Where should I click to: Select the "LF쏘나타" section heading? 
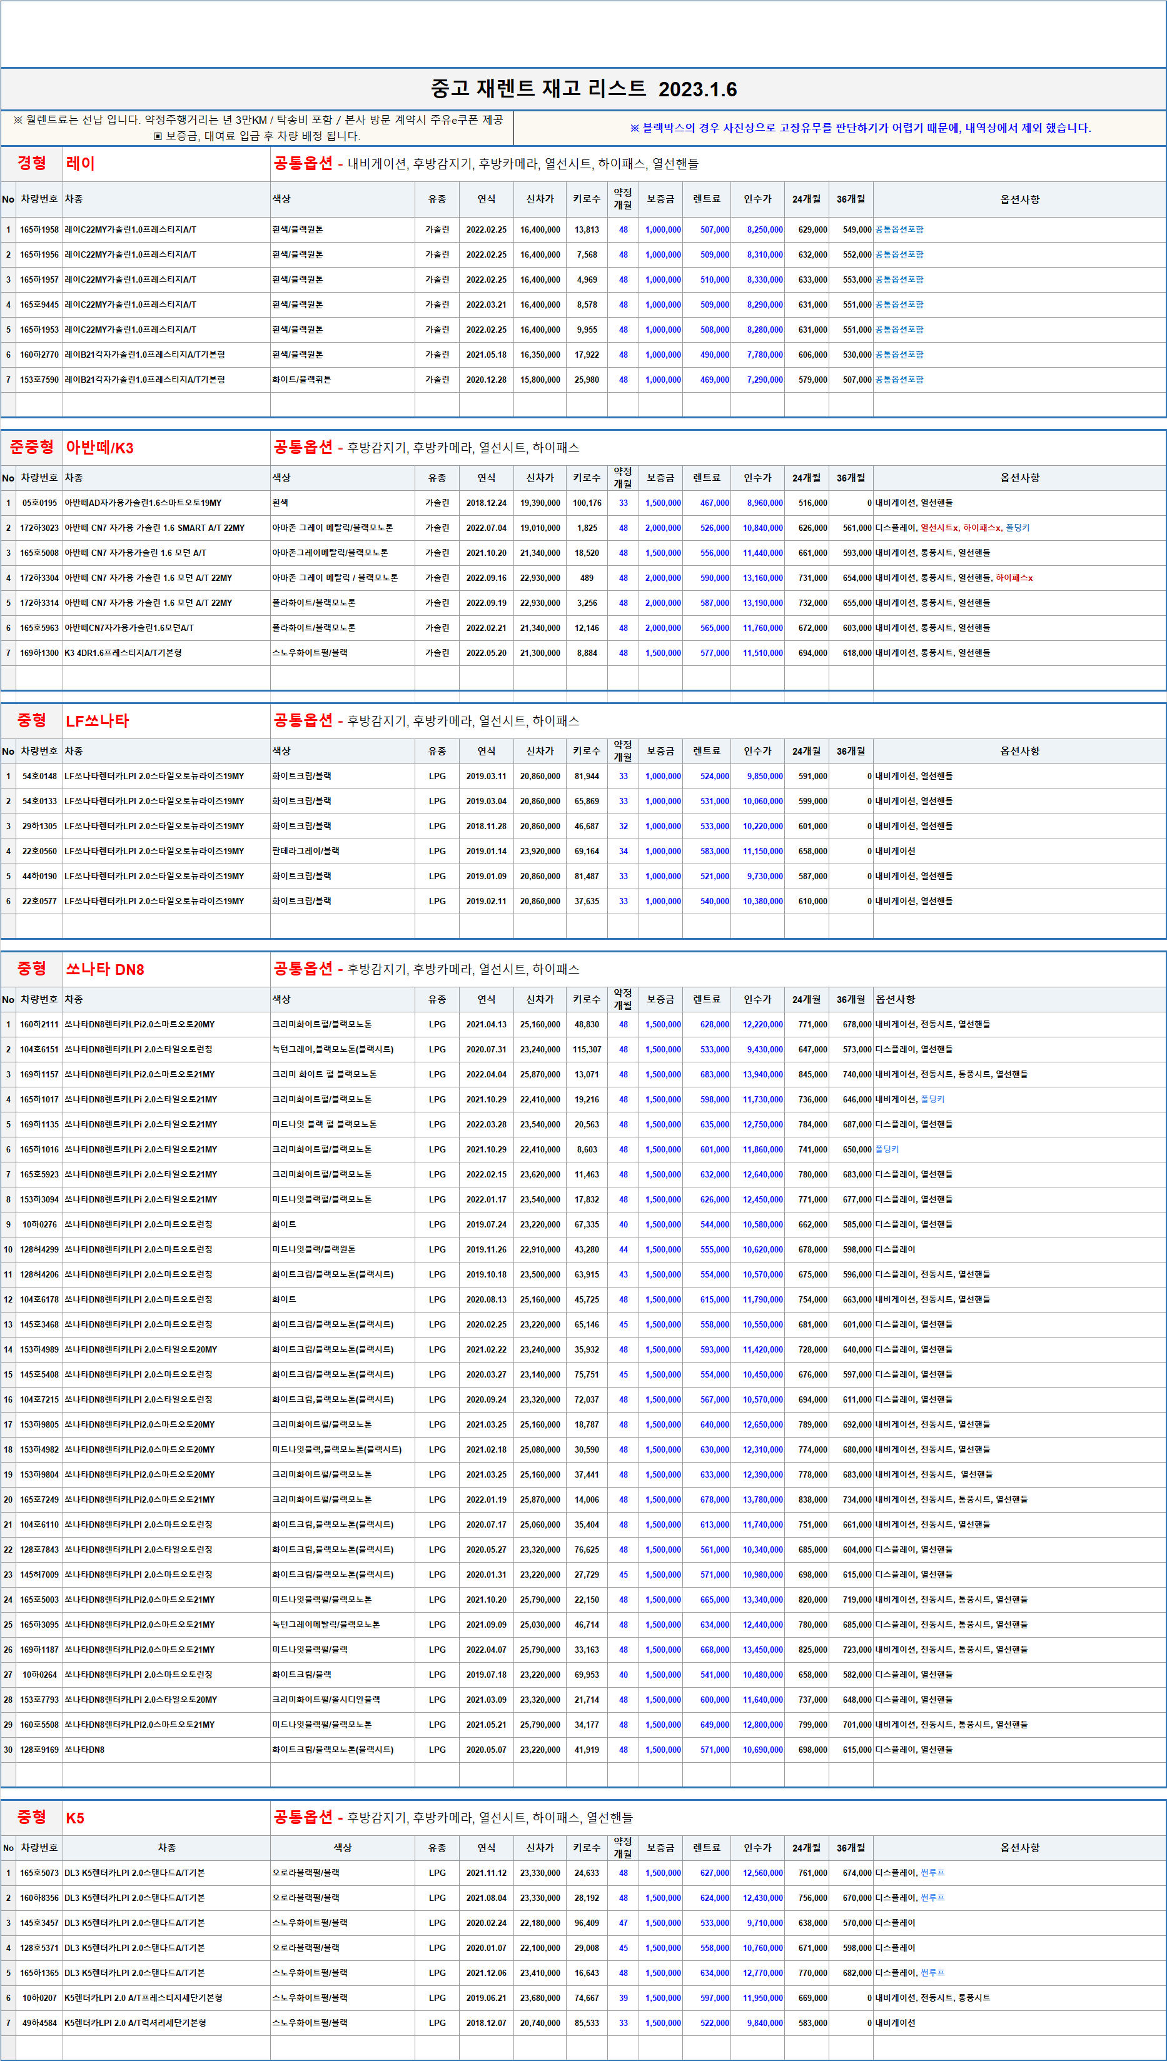[97, 721]
